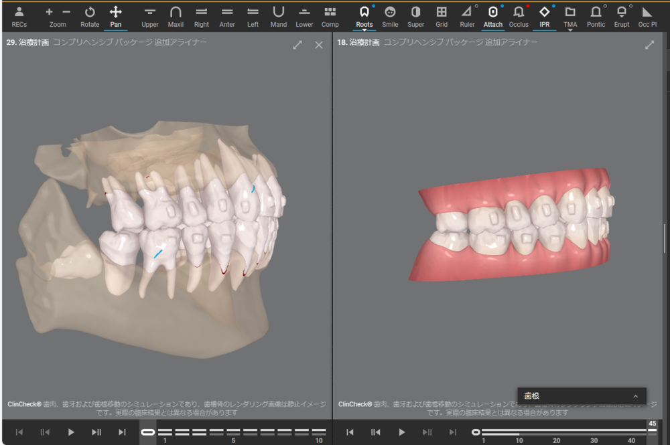This screenshot has width=670, height=445.
Task: Step back one stage in right panel
Action: 375,432
